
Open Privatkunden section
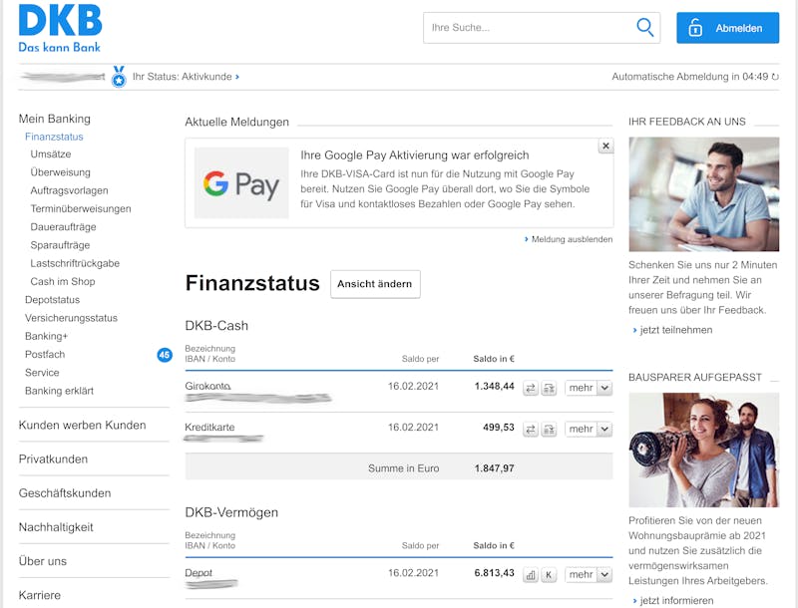click(x=53, y=459)
